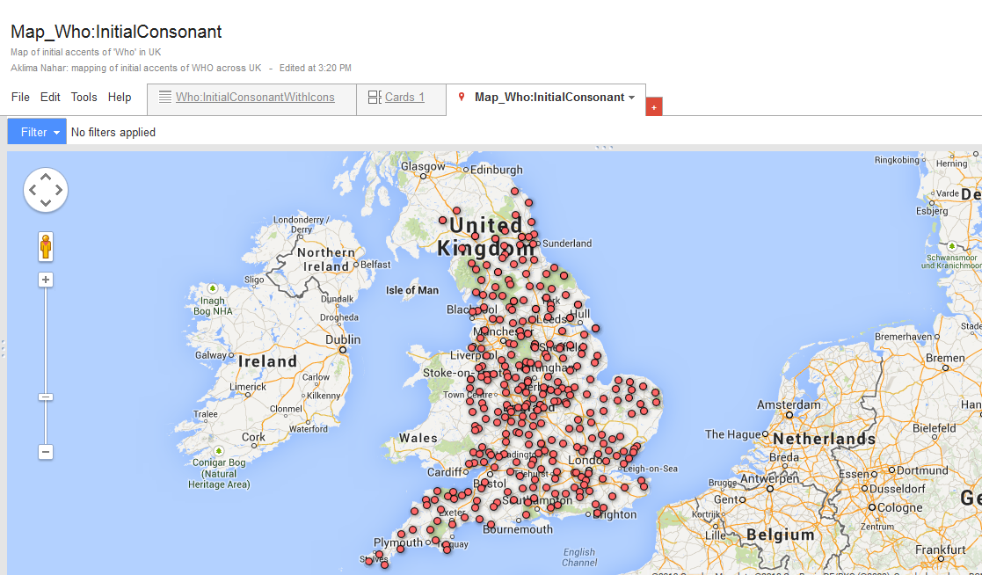Click the red plus add-tab button
This screenshot has width=982, height=575.
pos(654,107)
